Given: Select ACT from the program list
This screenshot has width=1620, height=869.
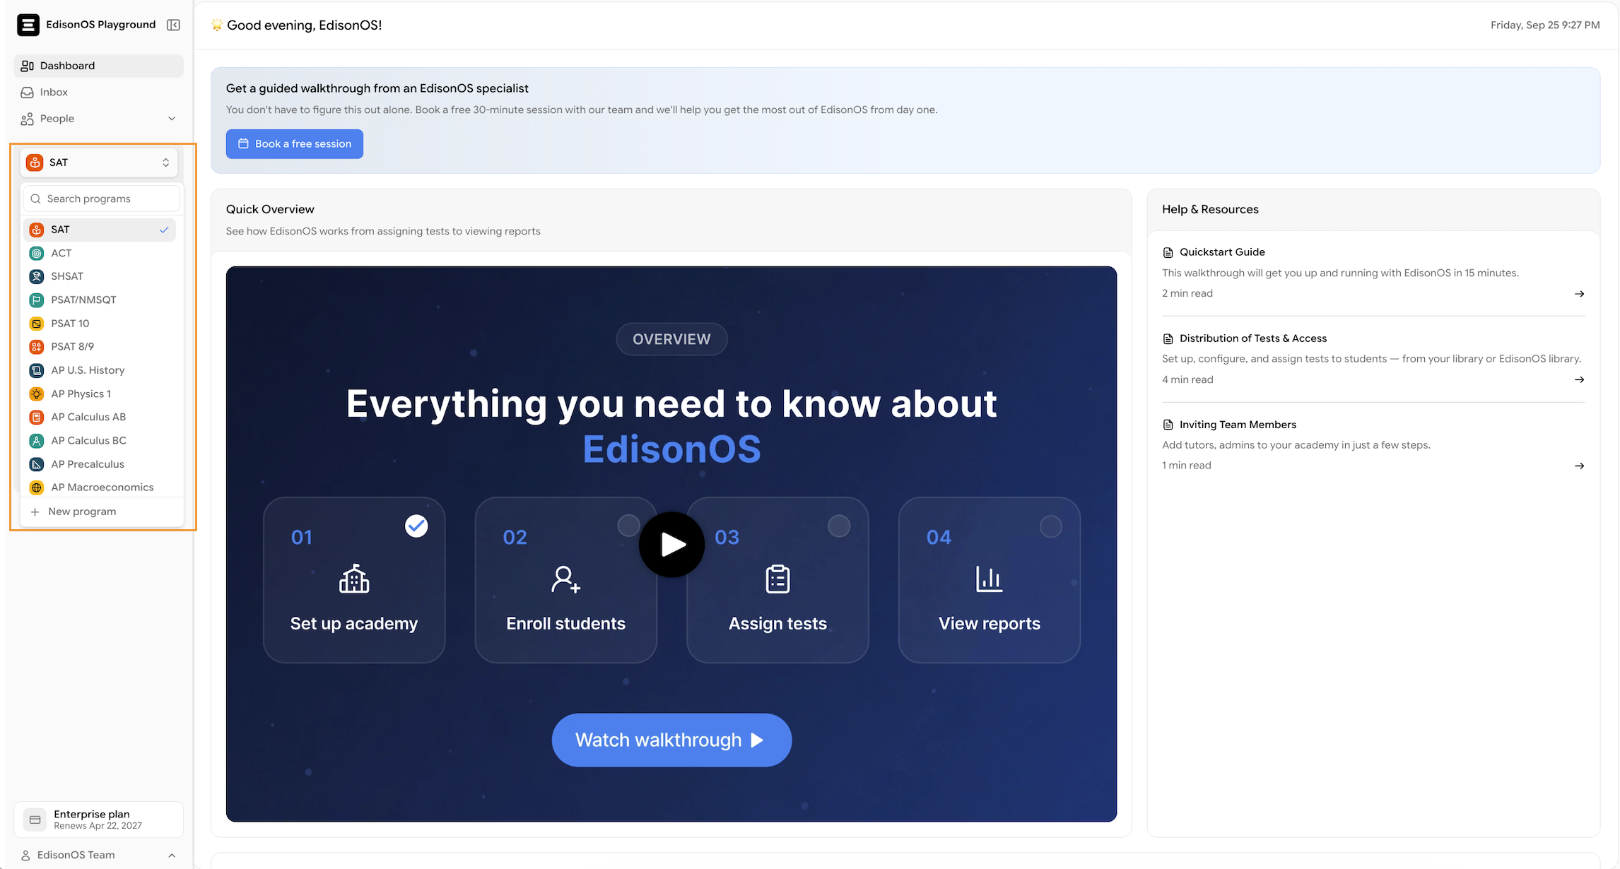Looking at the screenshot, I should (100, 253).
